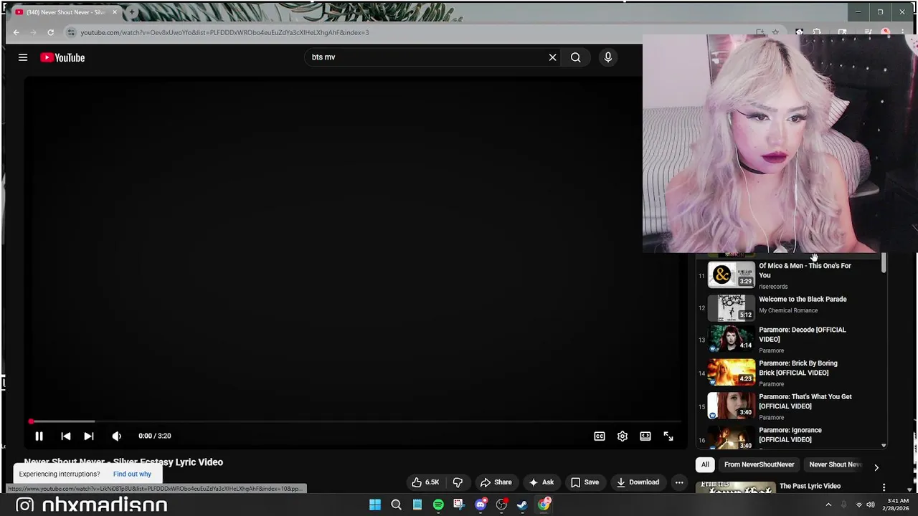
Task: Open 'Paramore: Brick By Boring Brick' thumbnail
Action: pyautogui.click(x=732, y=371)
